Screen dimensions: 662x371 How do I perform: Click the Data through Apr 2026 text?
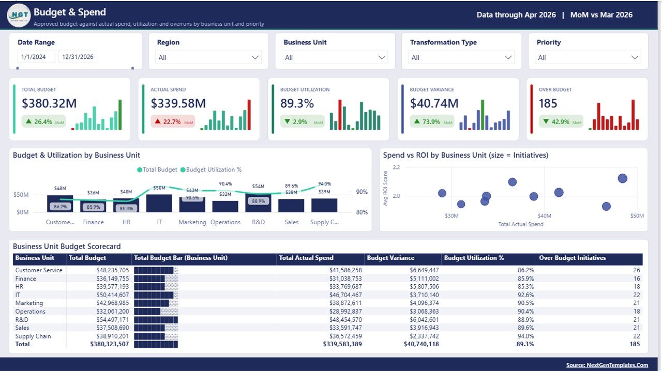(x=516, y=15)
